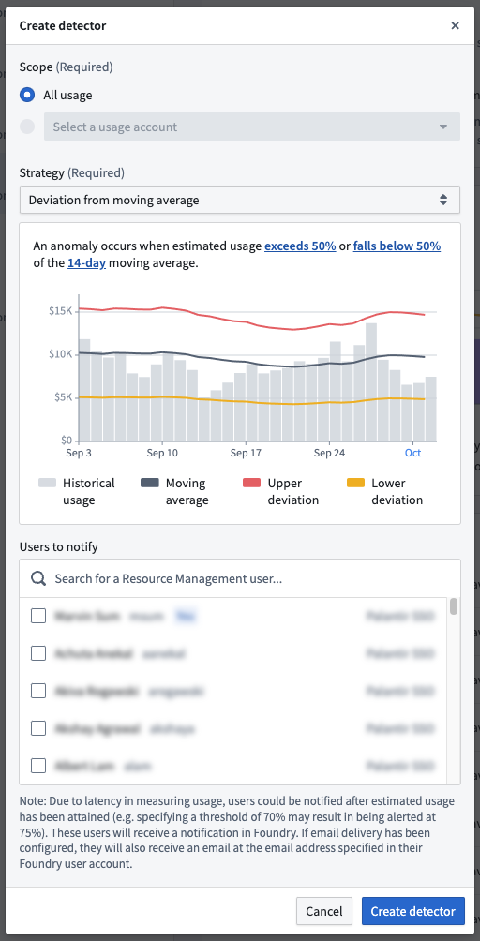Viewport: 480px width, 941px height.
Task: Click the Scope (Required) label
Action: pos(66,67)
